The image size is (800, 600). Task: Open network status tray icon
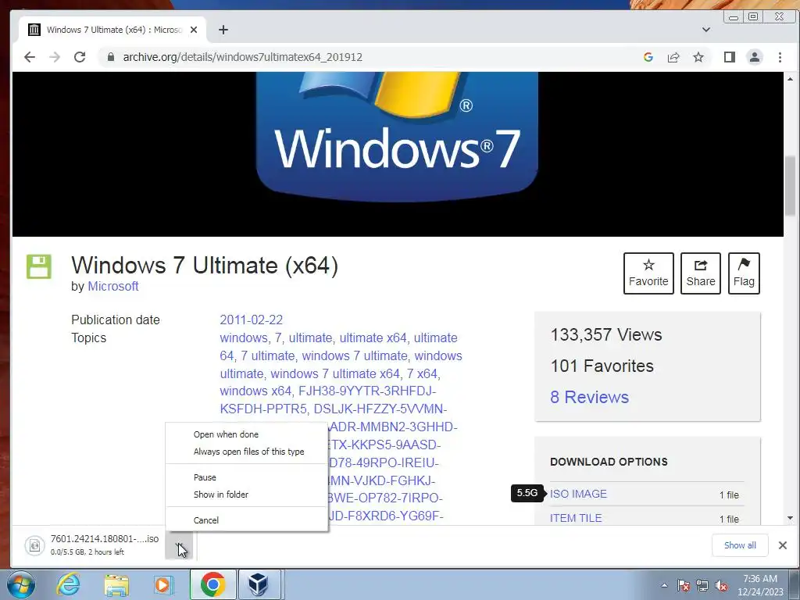tap(702, 586)
